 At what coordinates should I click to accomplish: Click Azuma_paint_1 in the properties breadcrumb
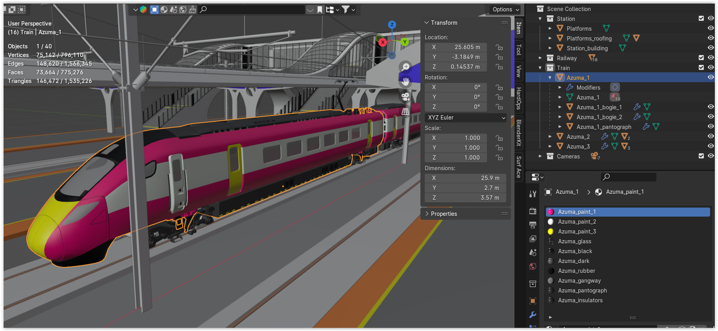click(625, 192)
